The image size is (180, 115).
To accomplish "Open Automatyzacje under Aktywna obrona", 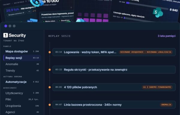I will coord(22,82).
